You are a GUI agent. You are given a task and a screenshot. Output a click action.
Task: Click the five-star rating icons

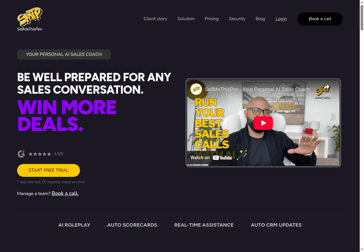(40, 154)
